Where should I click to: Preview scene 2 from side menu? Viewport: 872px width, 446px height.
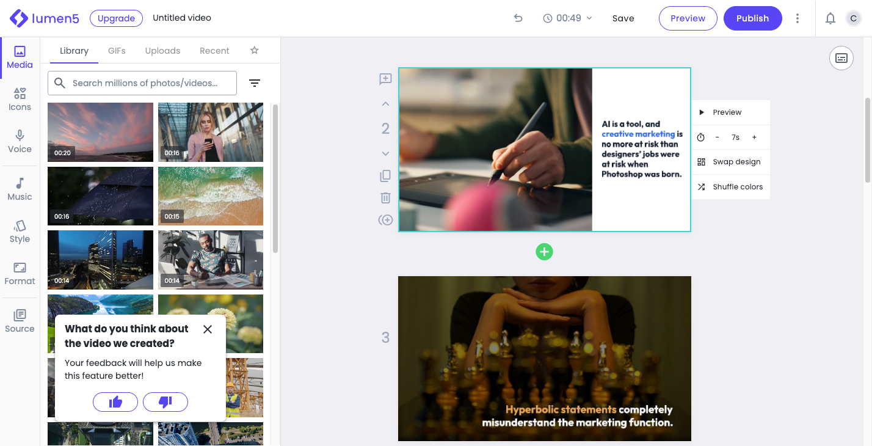click(x=730, y=112)
